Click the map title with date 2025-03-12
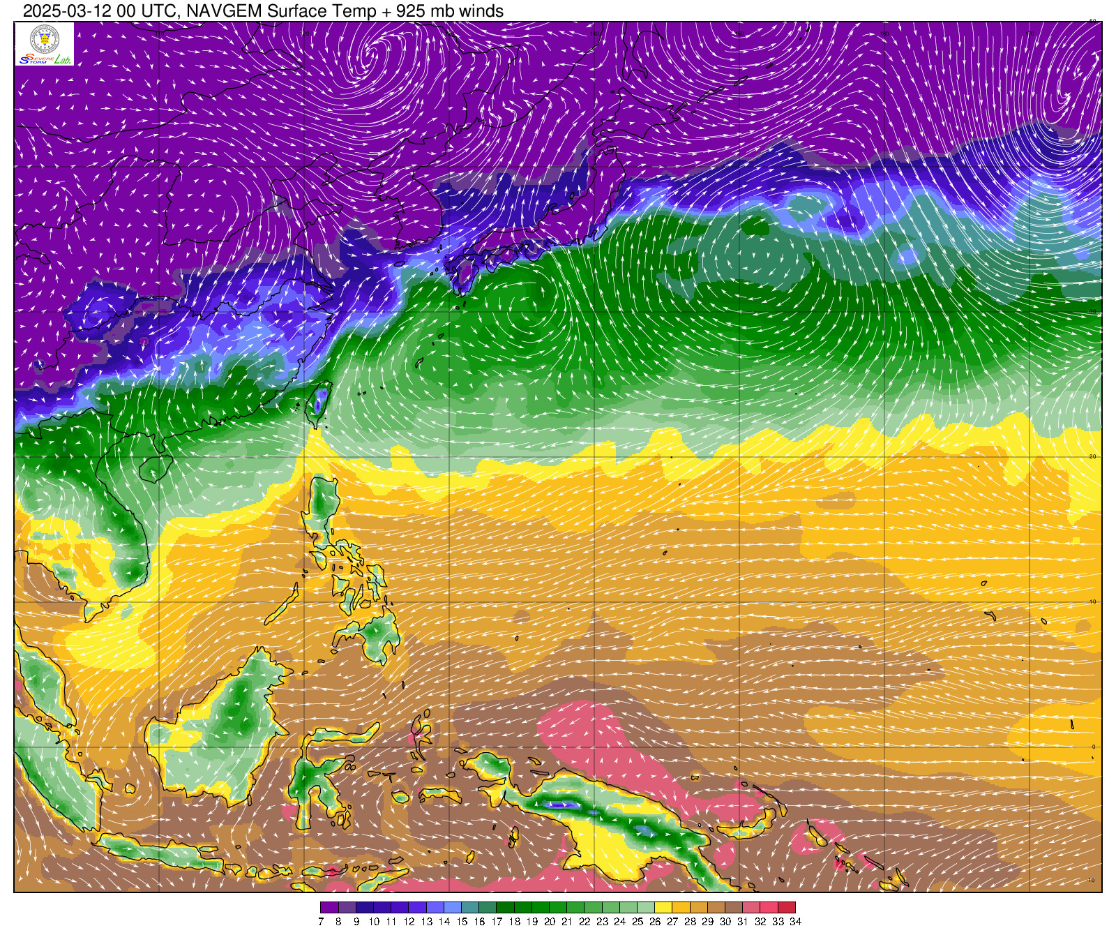 point(263,11)
